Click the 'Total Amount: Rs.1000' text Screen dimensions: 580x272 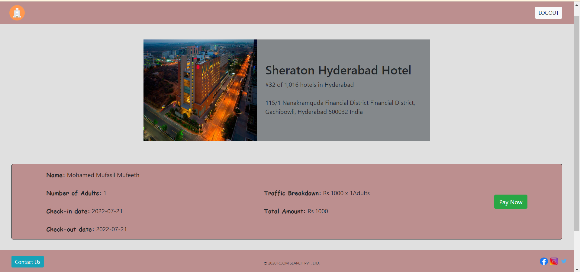tap(296, 211)
